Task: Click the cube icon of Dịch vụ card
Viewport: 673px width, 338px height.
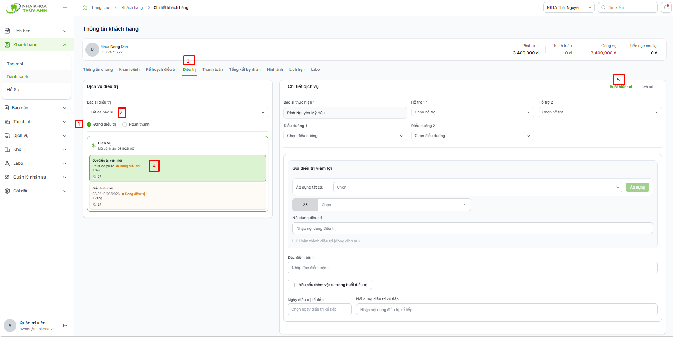Action: click(94, 146)
